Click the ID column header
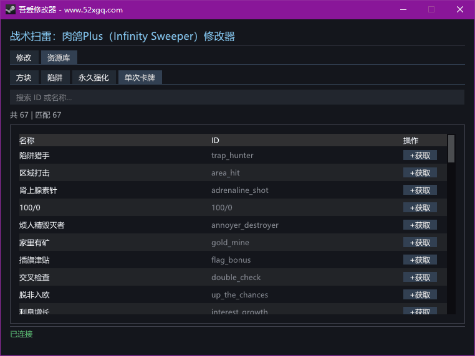This screenshot has height=356, width=475. [215, 140]
